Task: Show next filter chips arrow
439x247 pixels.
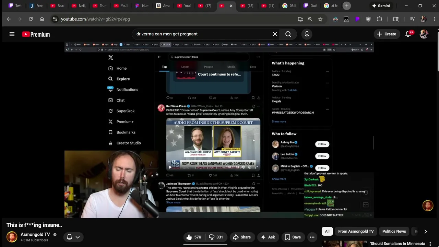Action: pyautogui.click(x=425, y=232)
